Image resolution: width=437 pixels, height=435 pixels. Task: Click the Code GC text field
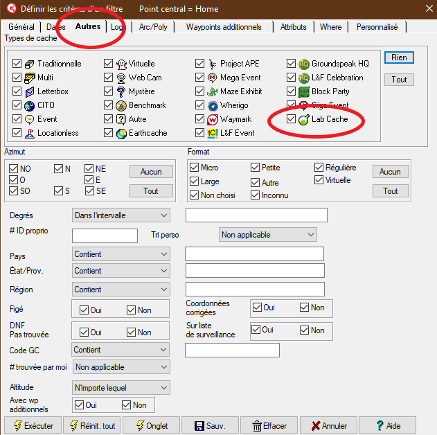tap(232, 350)
